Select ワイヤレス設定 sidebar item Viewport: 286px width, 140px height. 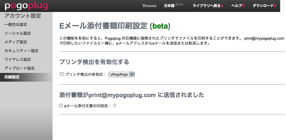[18, 60]
